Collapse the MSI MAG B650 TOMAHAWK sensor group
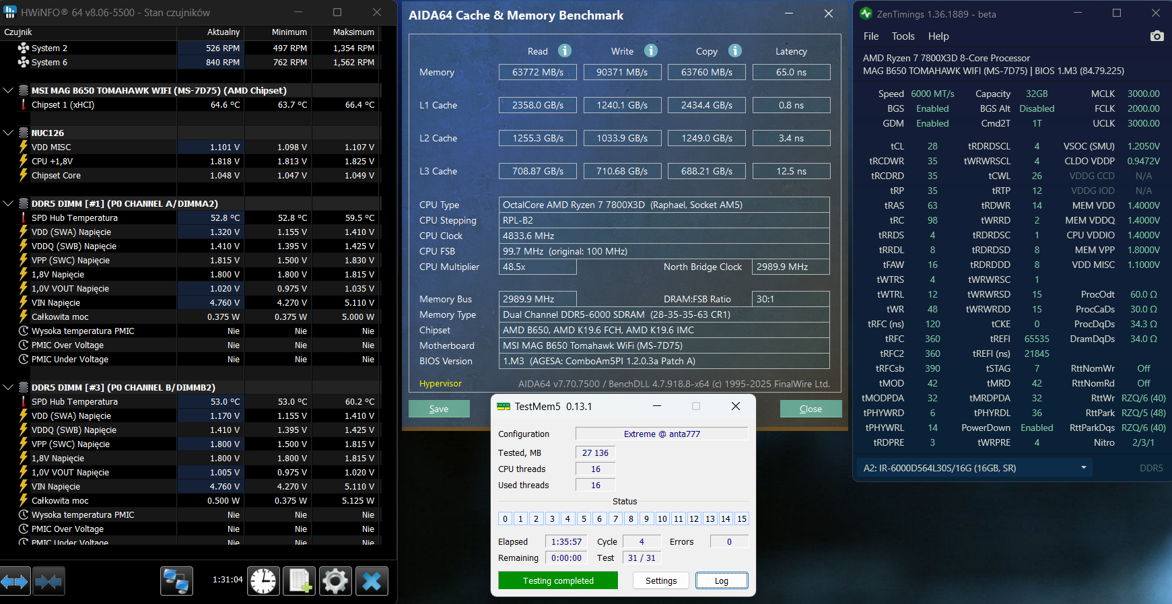This screenshot has height=604, width=1172. 8,90
